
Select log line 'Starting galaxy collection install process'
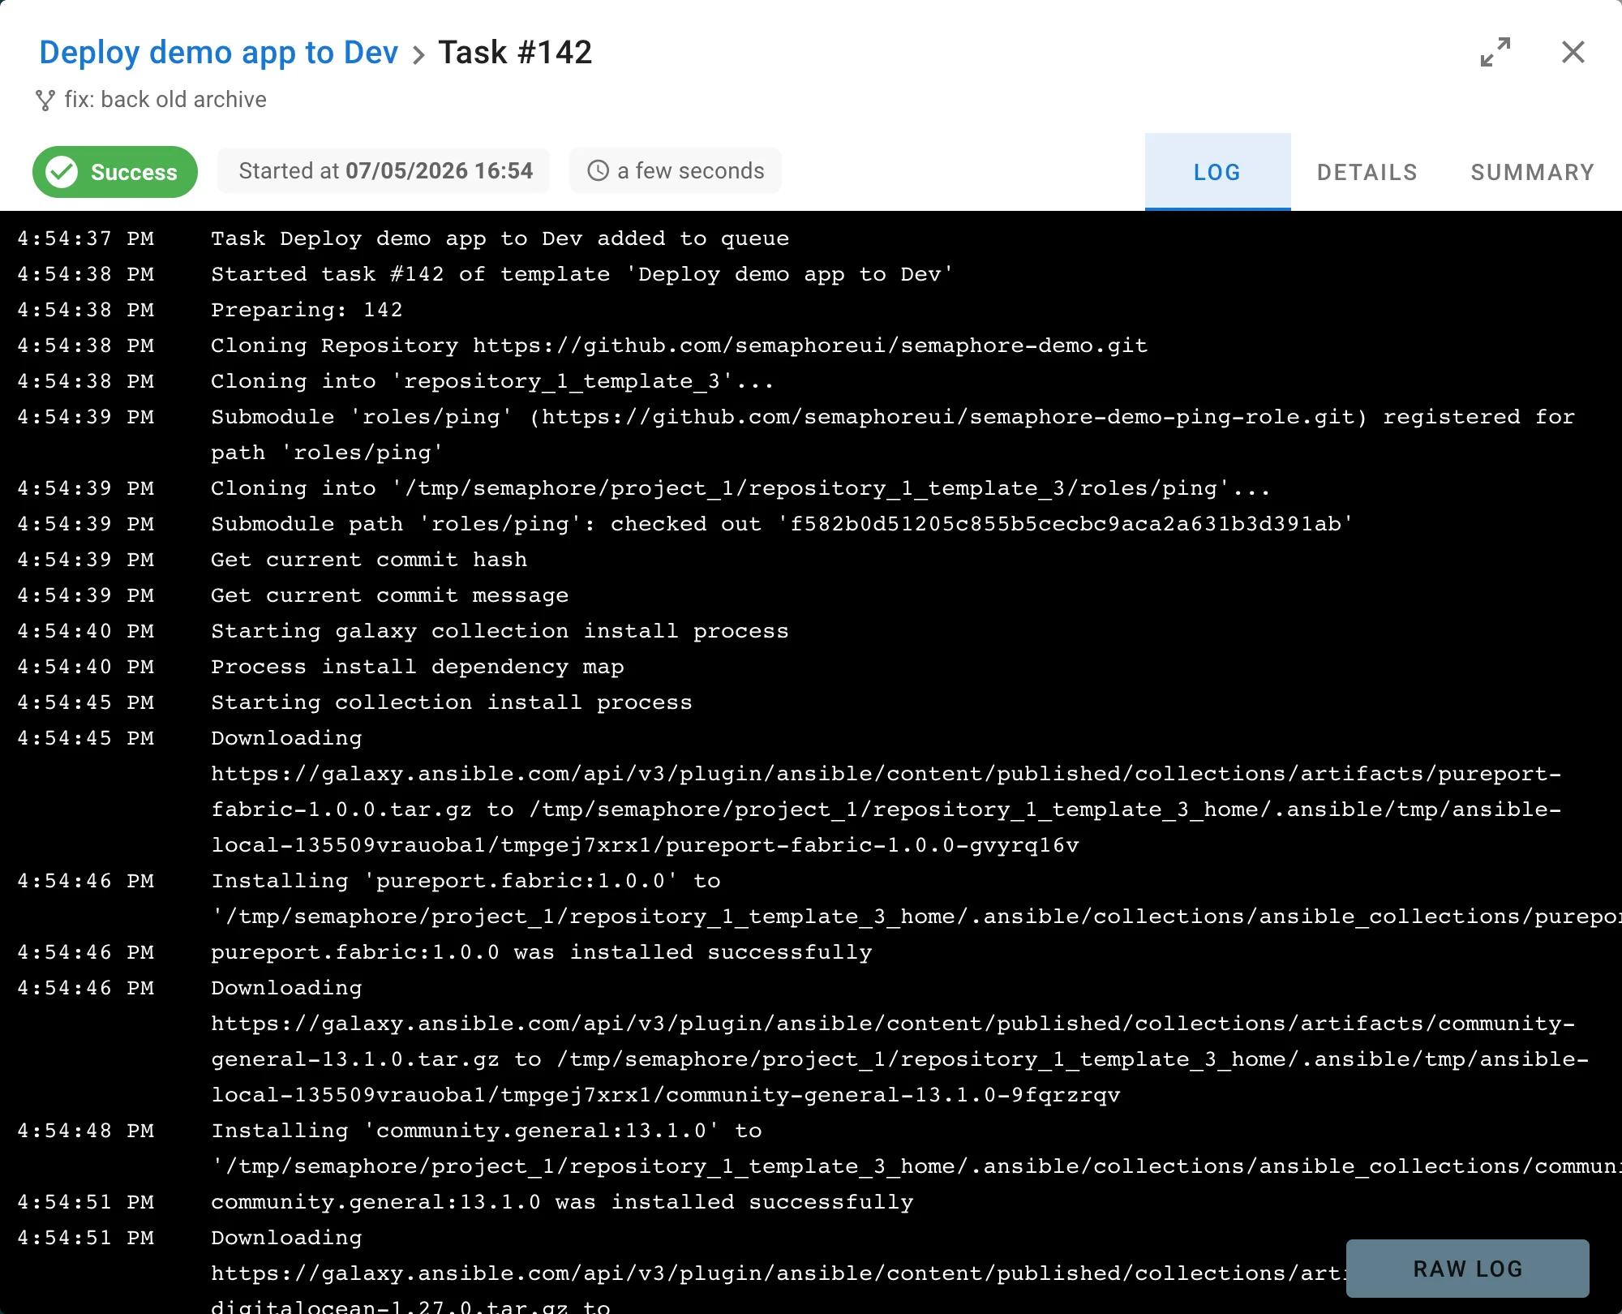pos(500,631)
